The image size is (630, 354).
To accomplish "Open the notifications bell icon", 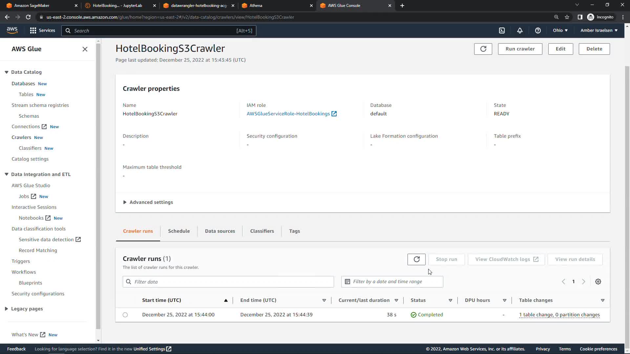I will tap(520, 30).
